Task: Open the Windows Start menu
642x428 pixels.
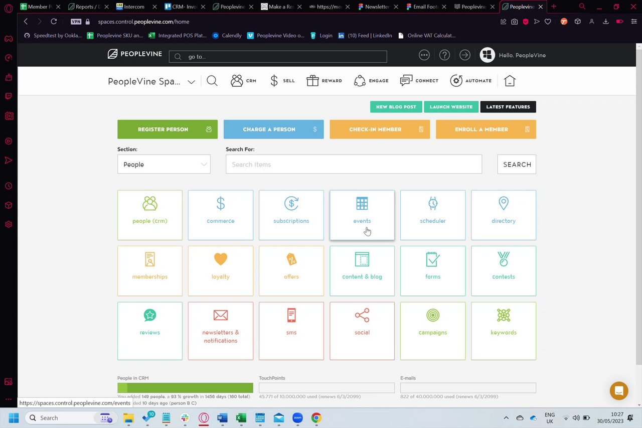Action: (x=14, y=418)
